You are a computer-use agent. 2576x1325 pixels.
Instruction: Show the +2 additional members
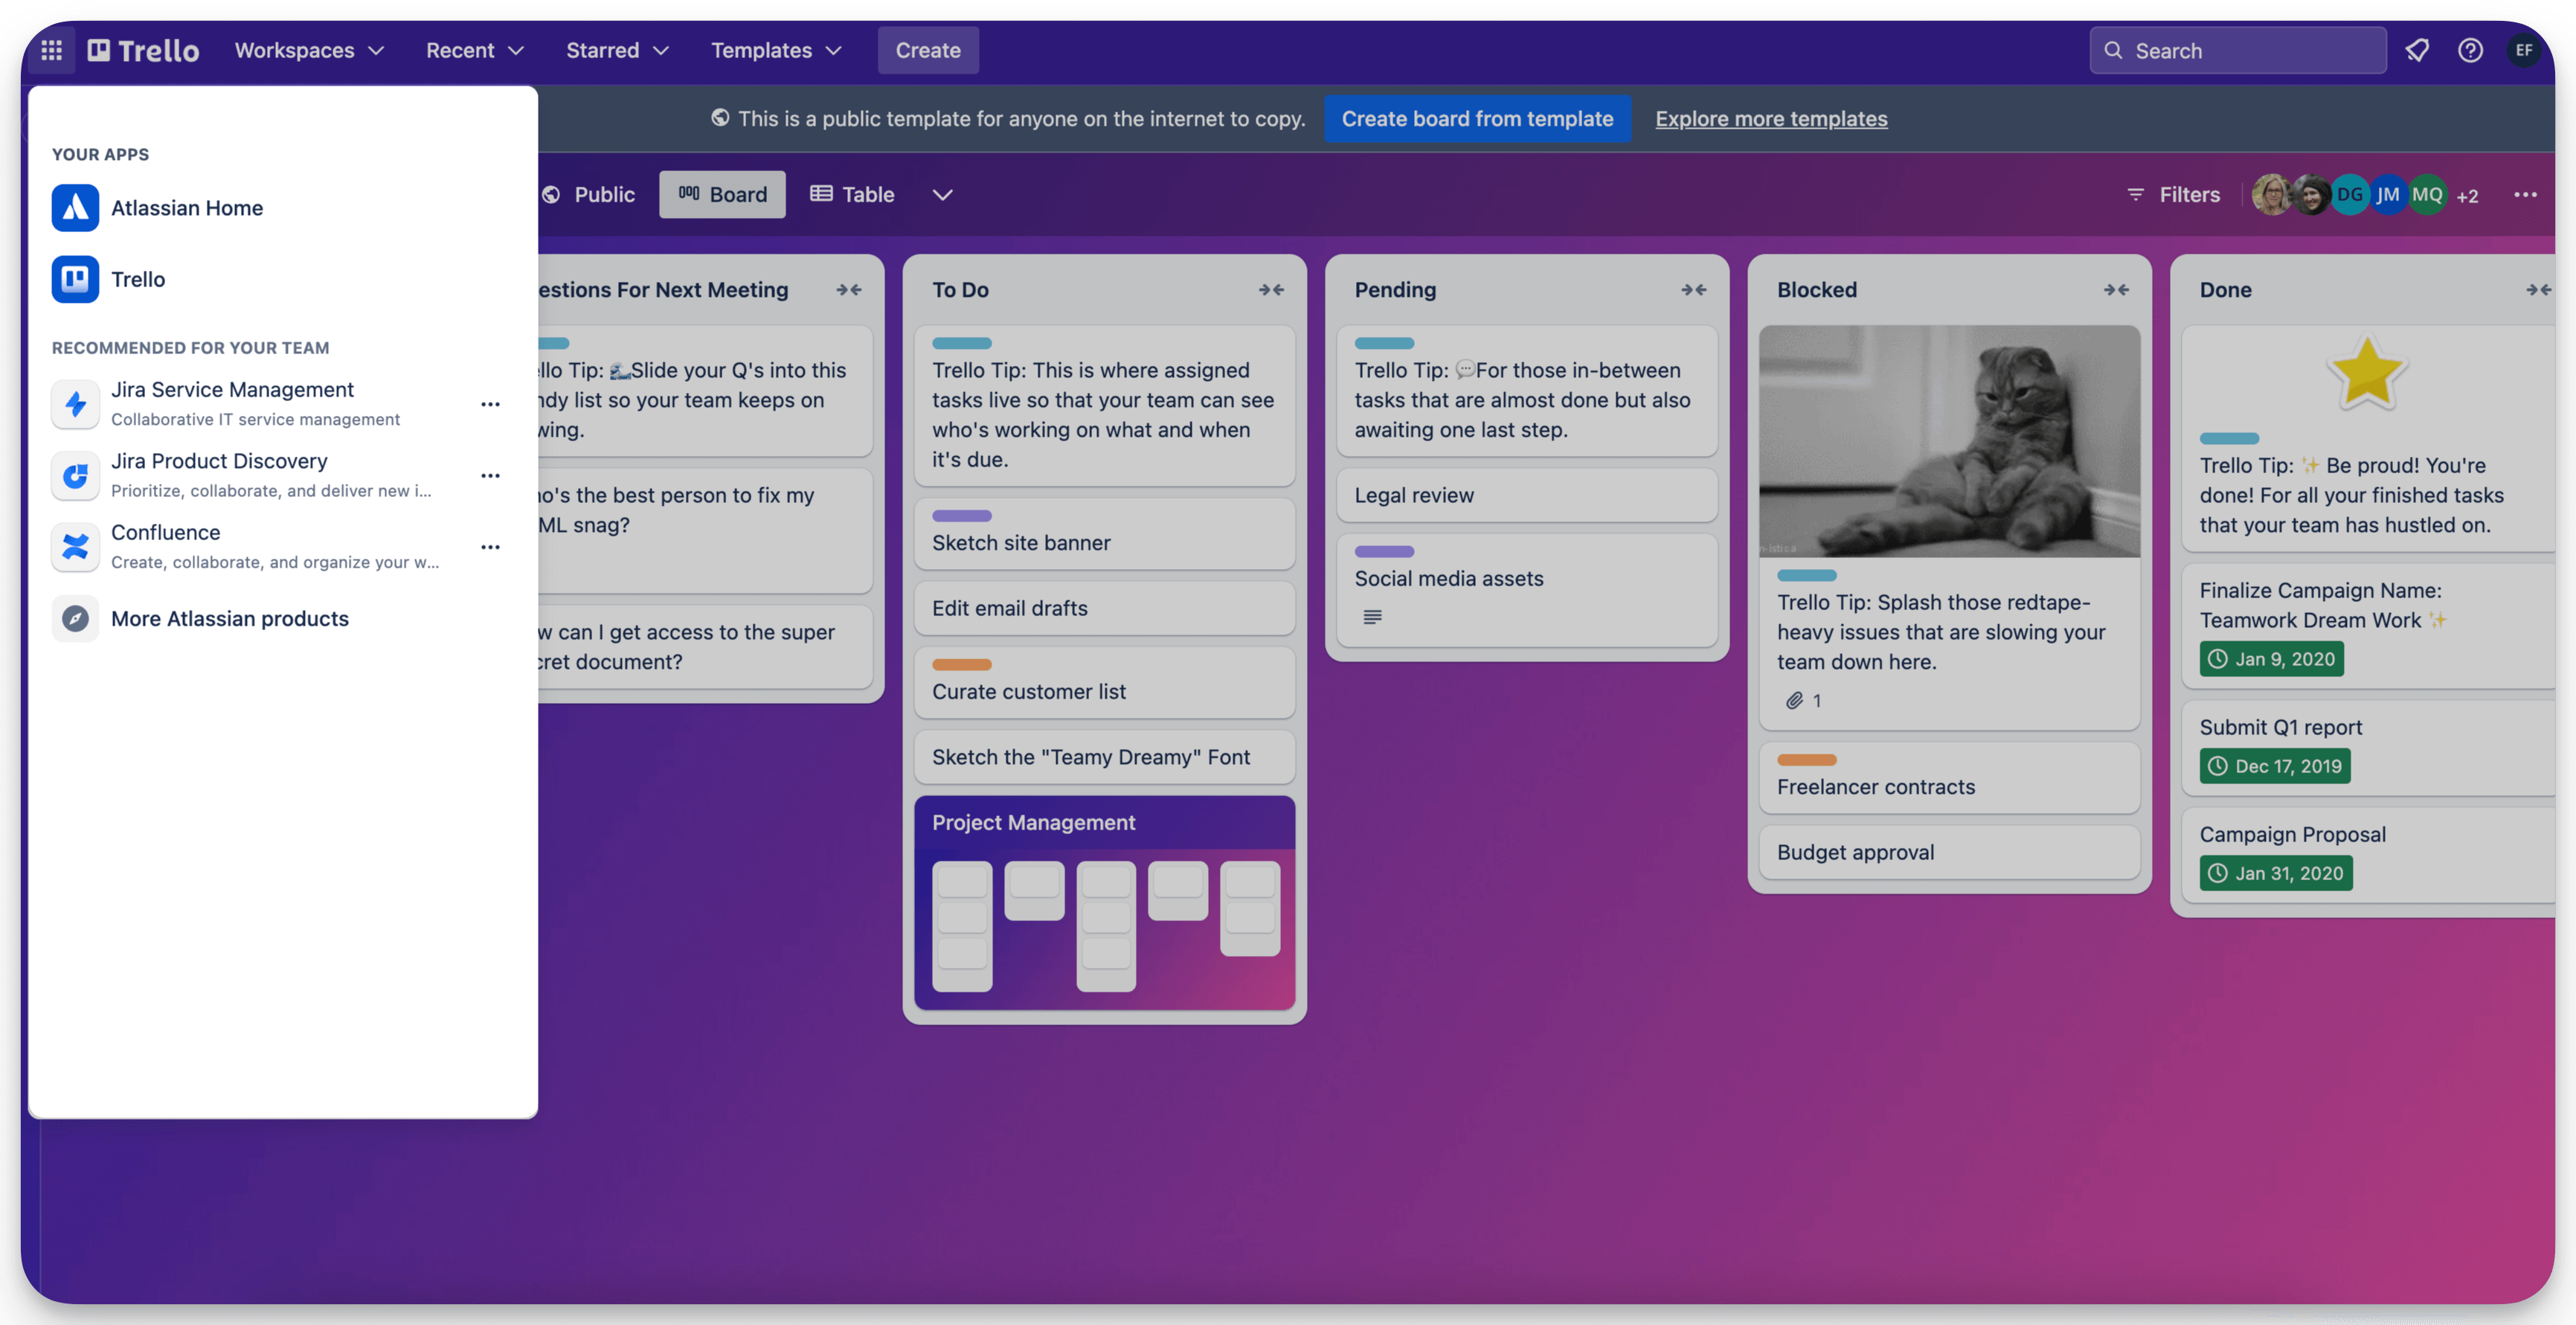click(2468, 195)
